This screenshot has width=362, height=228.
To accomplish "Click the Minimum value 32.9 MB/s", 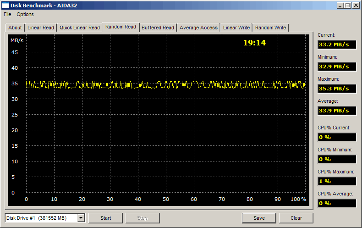I will [337, 67].
